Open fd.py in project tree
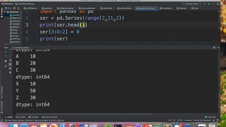The width and height of the screenshot is (226, 127). tap(13, 33)
